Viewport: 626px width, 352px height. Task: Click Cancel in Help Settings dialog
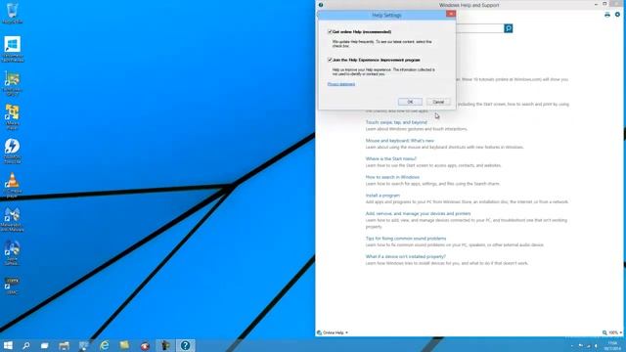click(438, 102)
